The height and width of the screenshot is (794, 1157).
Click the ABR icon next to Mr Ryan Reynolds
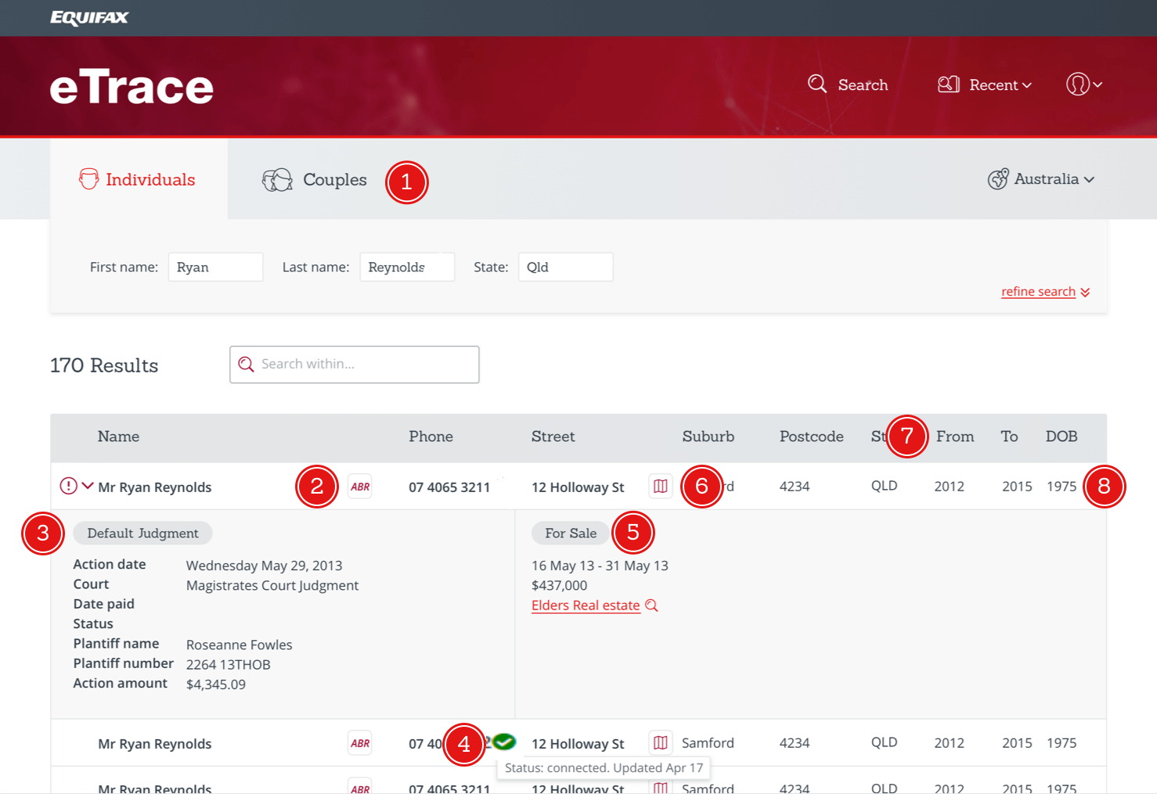pyautogui.click(x=359, y=486)
